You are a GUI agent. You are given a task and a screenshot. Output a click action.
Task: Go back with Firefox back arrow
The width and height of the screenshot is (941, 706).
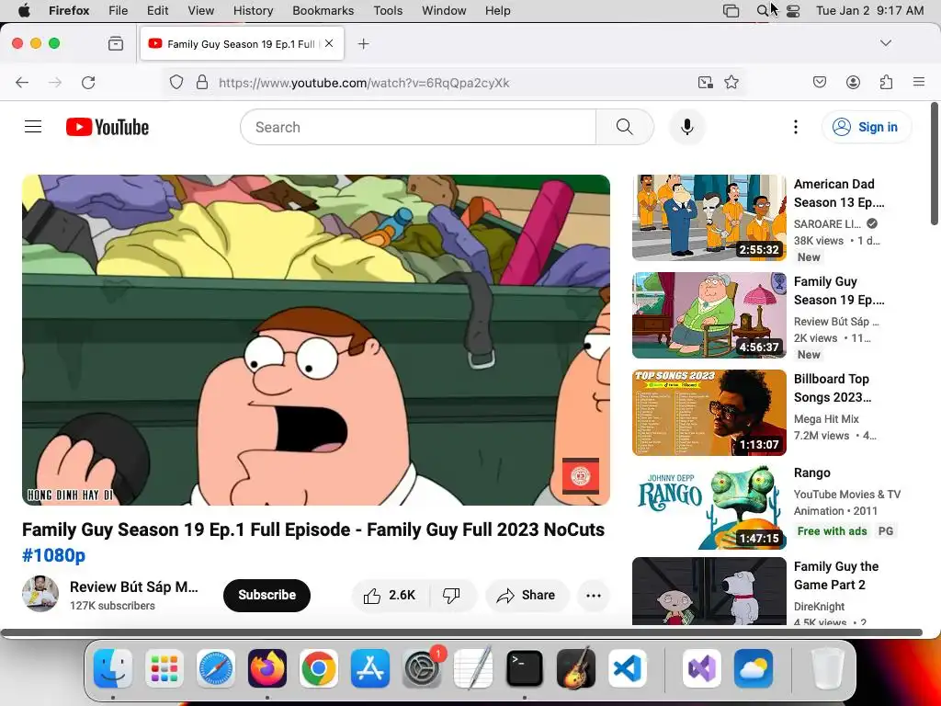coord(22,82)
